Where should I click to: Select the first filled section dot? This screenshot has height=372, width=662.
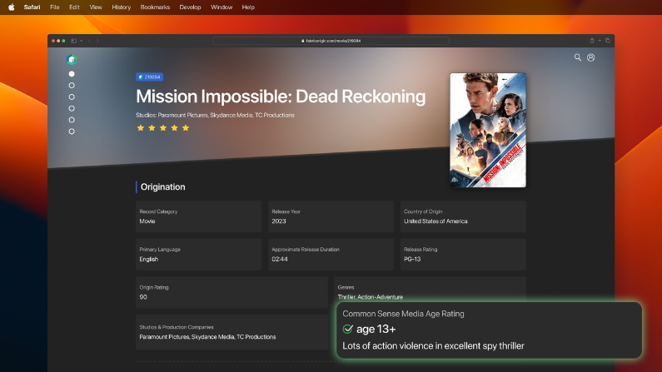[x=72, y=74]
